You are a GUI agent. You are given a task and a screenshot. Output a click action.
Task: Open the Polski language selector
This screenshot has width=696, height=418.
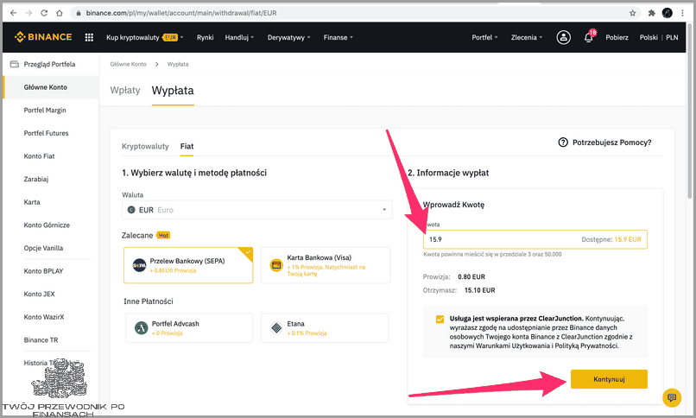[649, 37]
